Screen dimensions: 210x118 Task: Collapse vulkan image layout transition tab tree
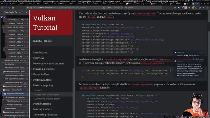coord(2,112)
